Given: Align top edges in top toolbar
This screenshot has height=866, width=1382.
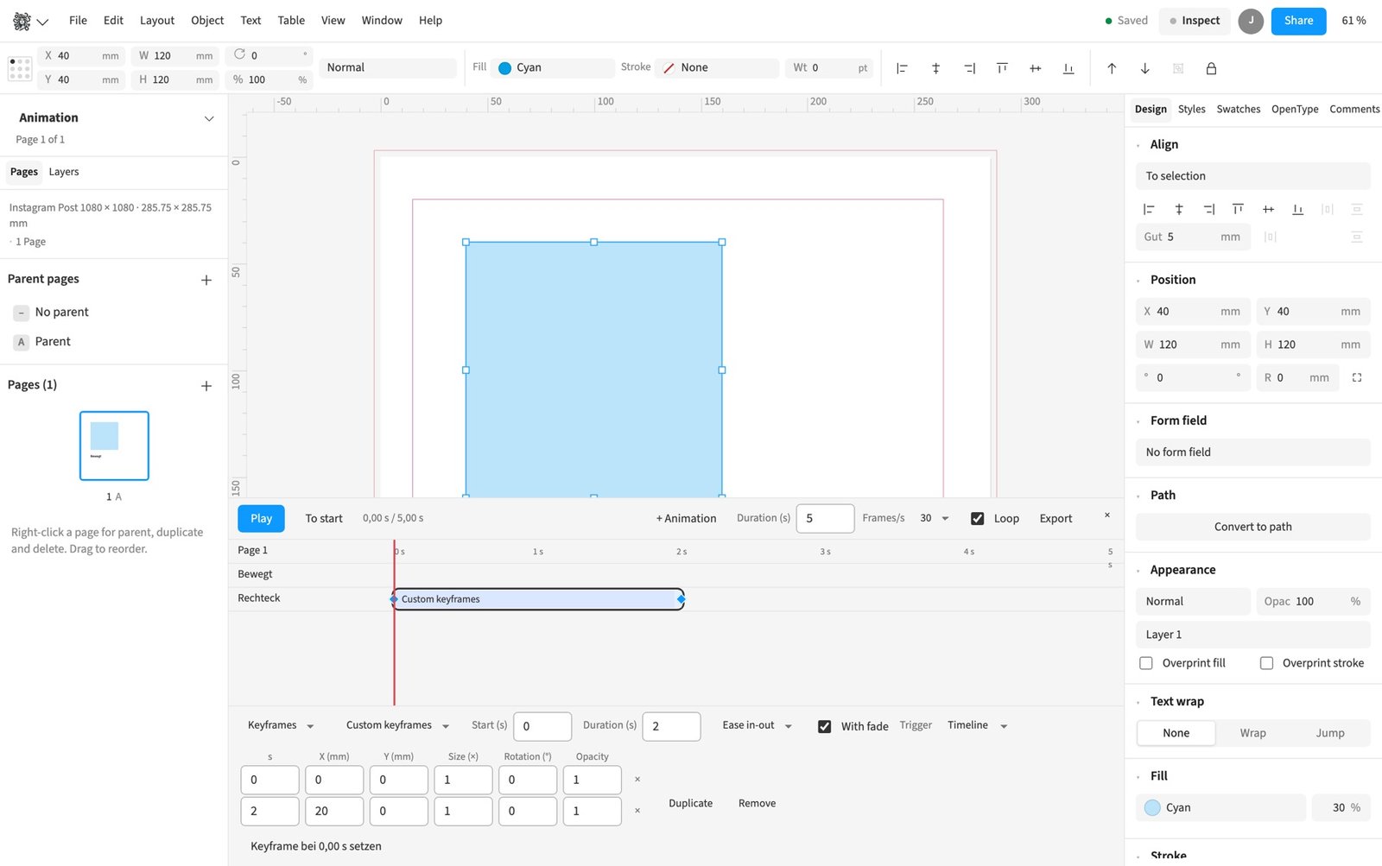Looking at the screenshot, I should click(x=1002, y=68).
